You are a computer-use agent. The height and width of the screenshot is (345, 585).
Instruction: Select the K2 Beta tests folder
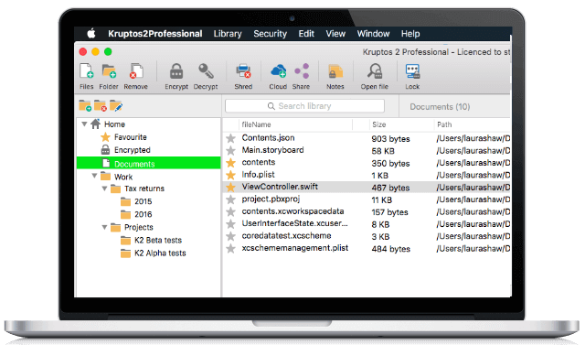tap(158, 240)
